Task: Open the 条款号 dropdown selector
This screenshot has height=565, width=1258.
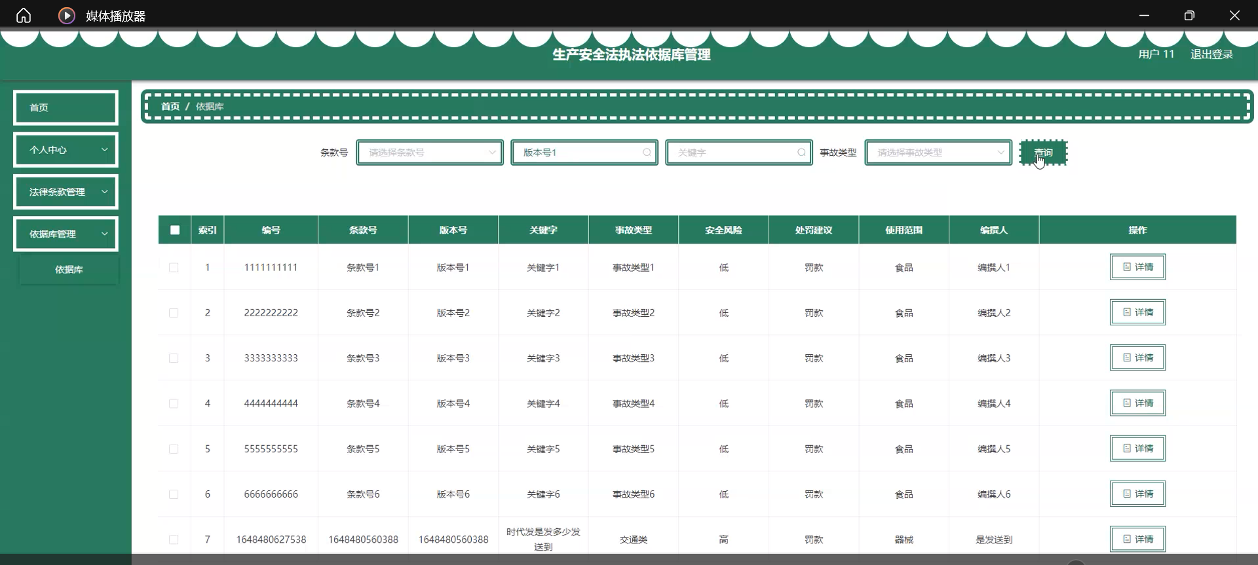Action: click(x=430, y=153)
